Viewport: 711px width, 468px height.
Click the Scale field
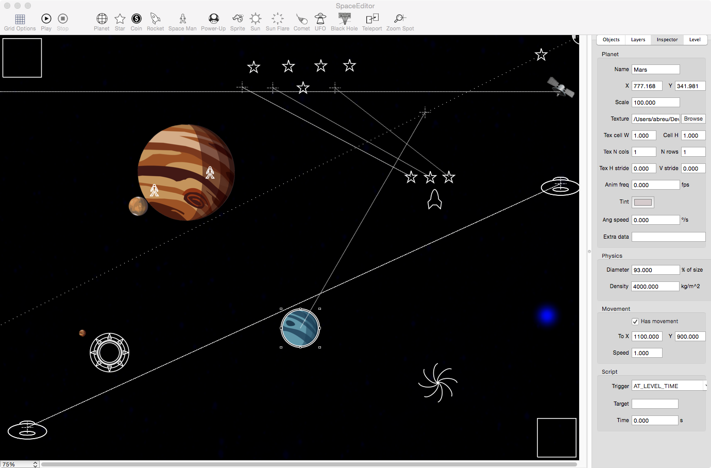point(656,103)
